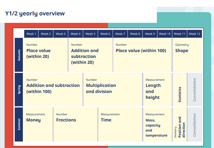
Task: Click the 'Position and direction' block
Action: [180, 124]
